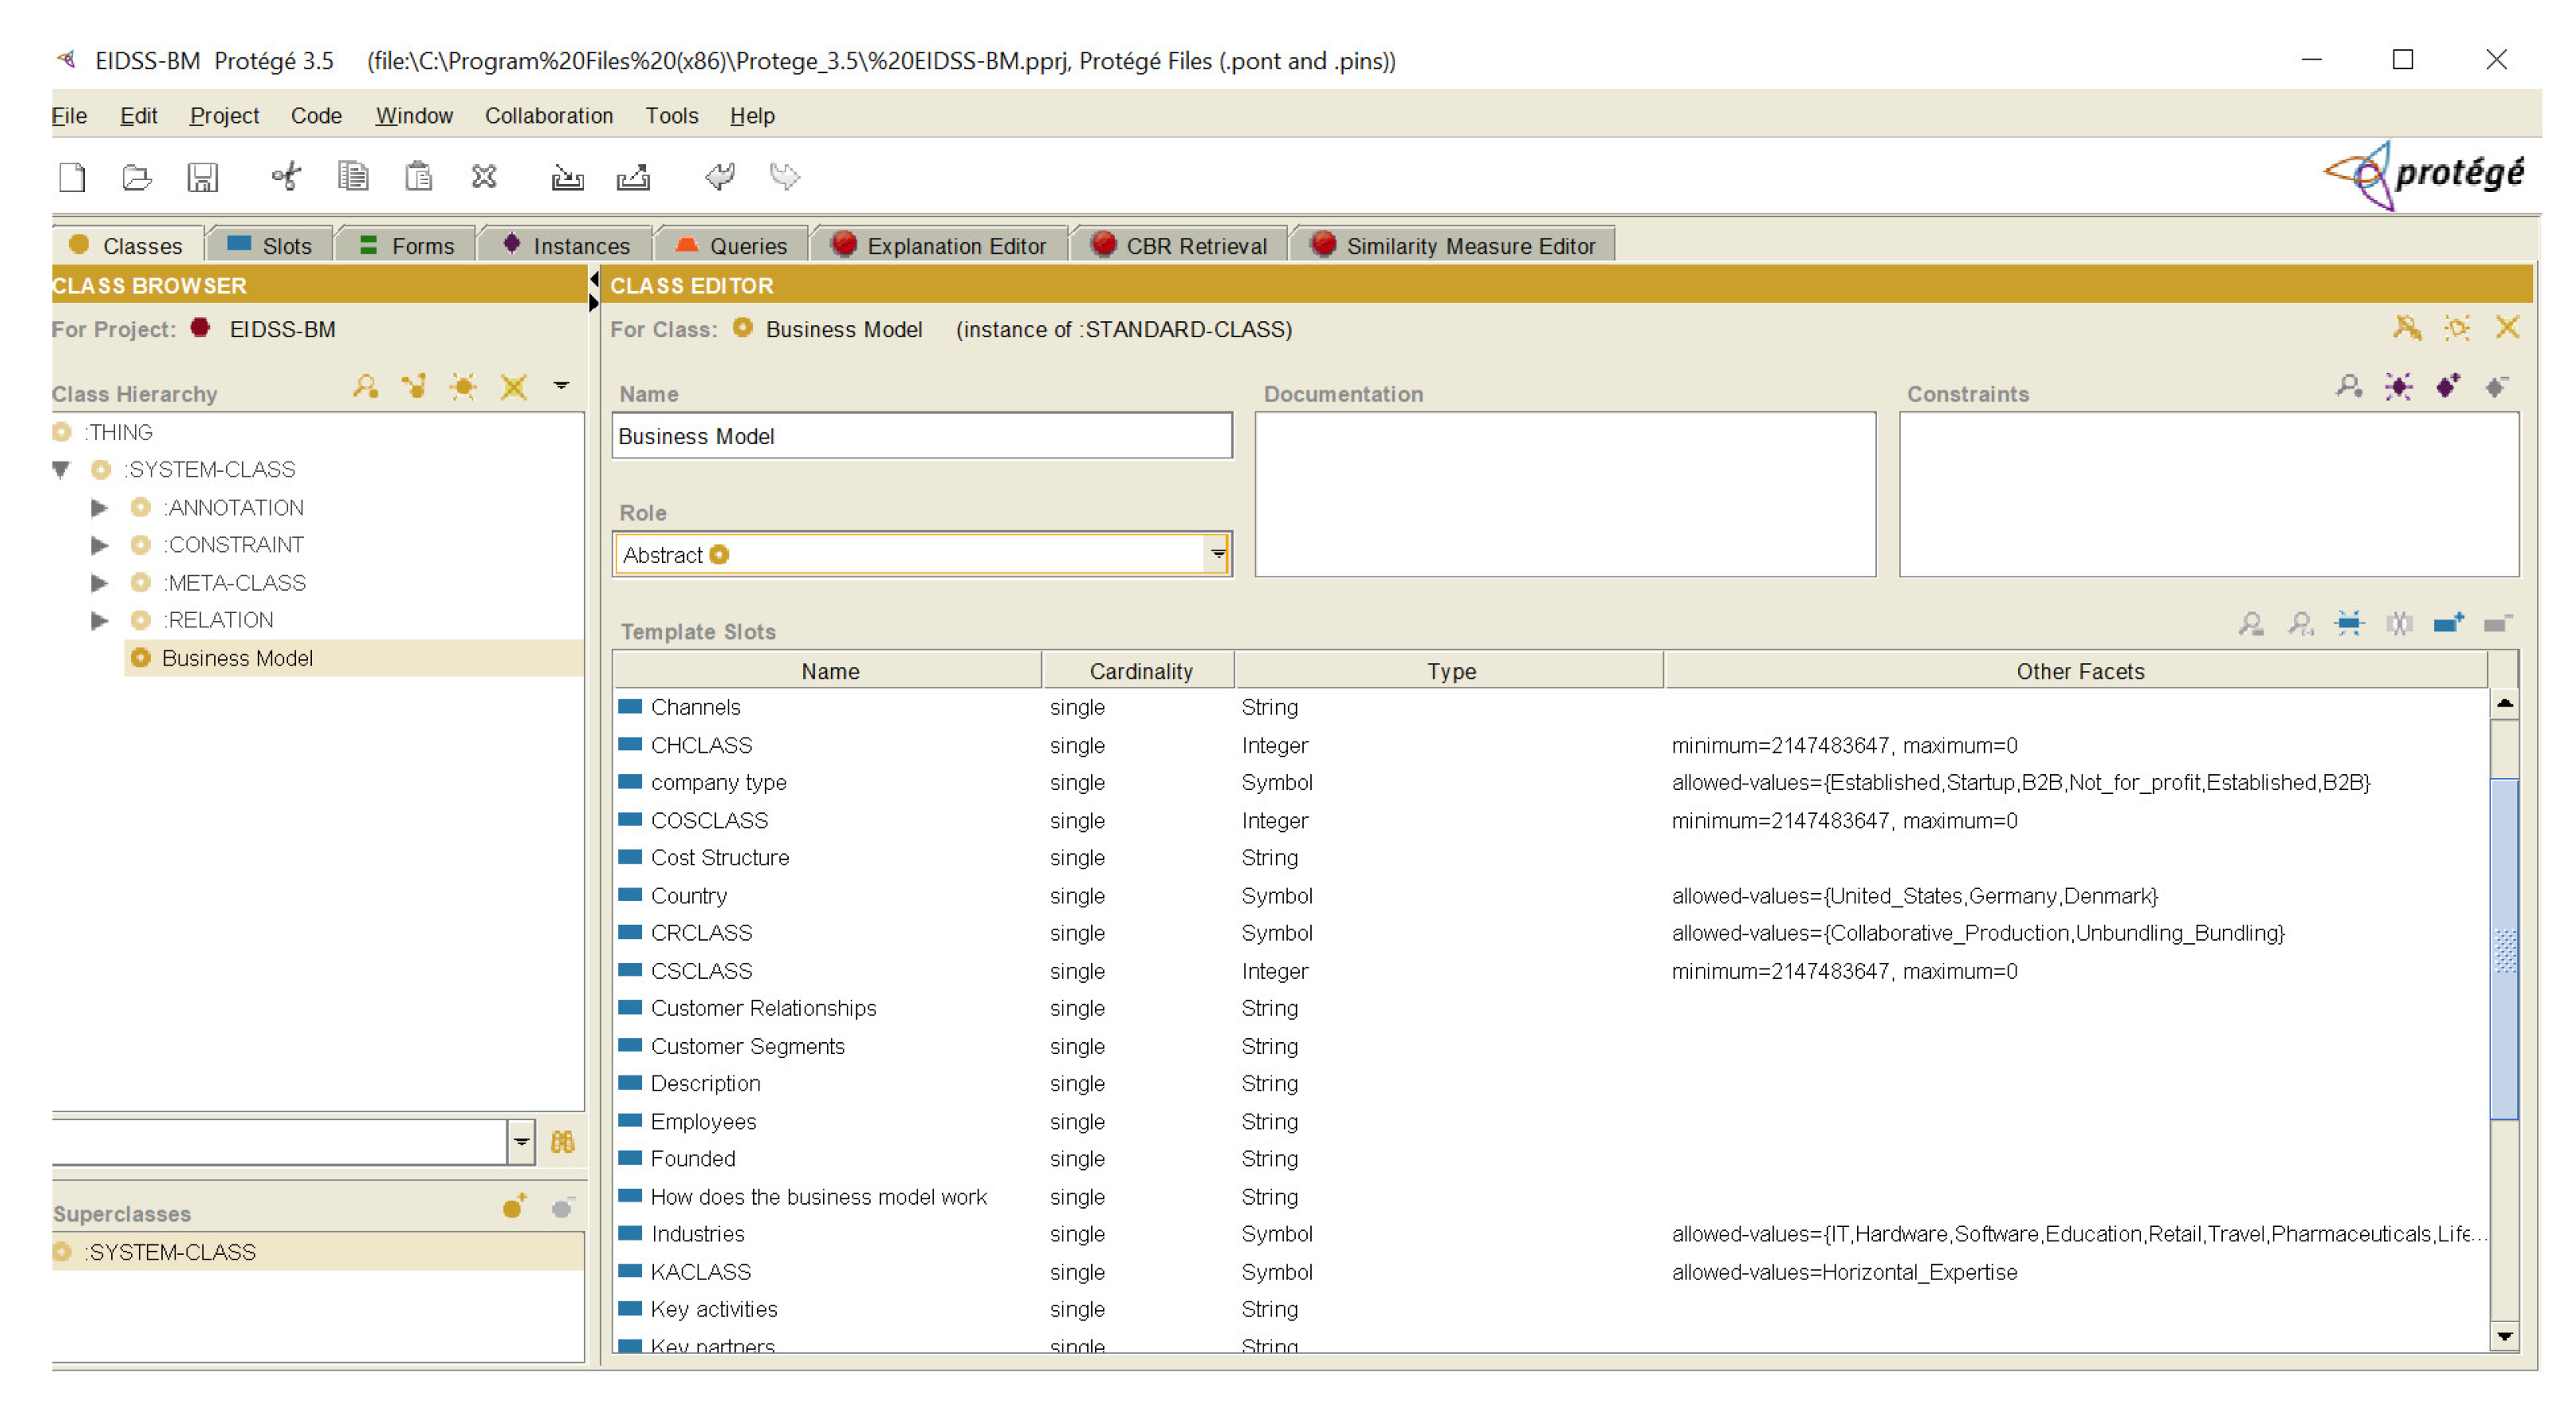Click the Delete class X icon in hierarchy
This screenshot has height=1411, width=2576.
pos(513,387)
